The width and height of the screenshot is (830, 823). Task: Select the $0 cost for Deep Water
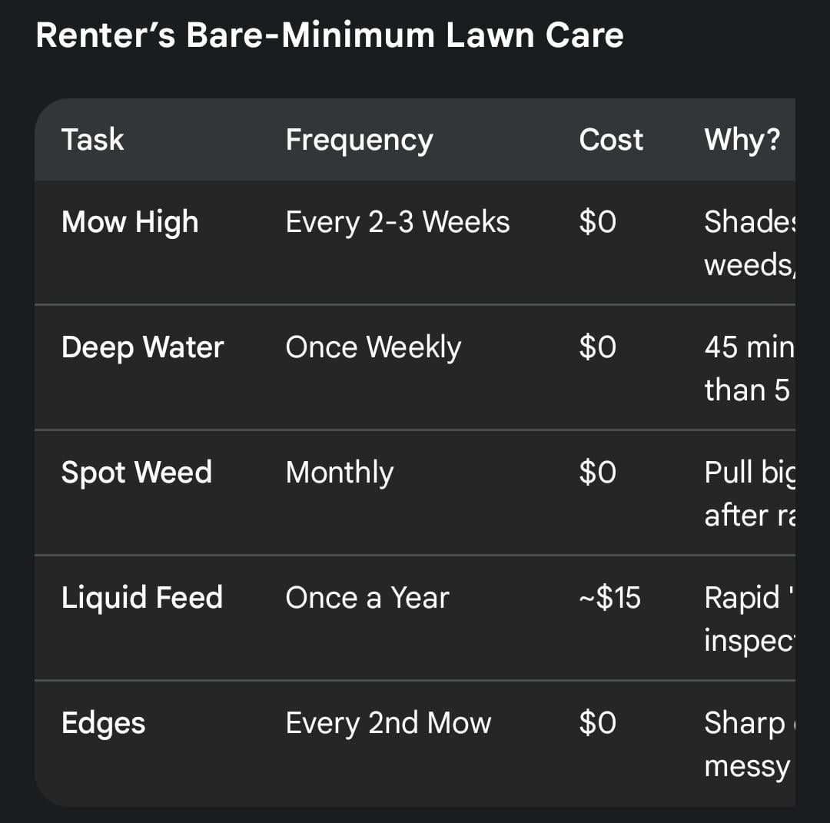point(597,347)
